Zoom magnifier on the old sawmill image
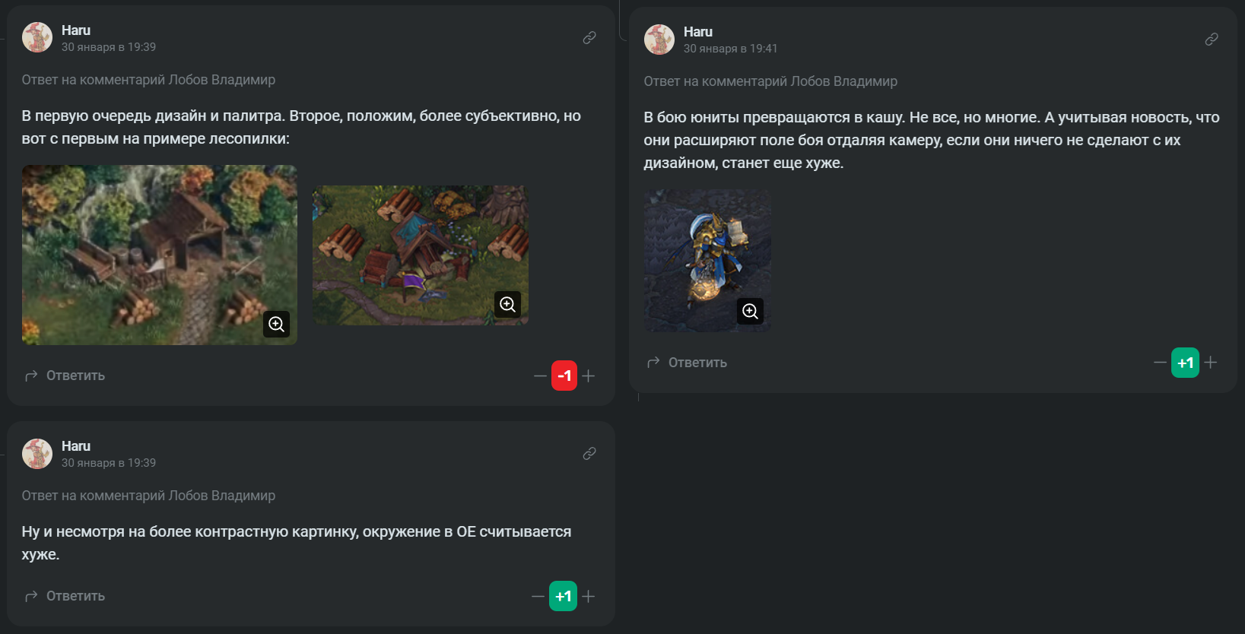Viewport: 1245px width, 634px height. pos(277,325)
